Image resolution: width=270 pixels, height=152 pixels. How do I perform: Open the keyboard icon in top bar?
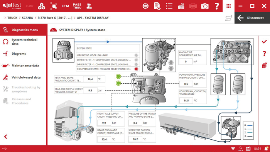[181, 6]
